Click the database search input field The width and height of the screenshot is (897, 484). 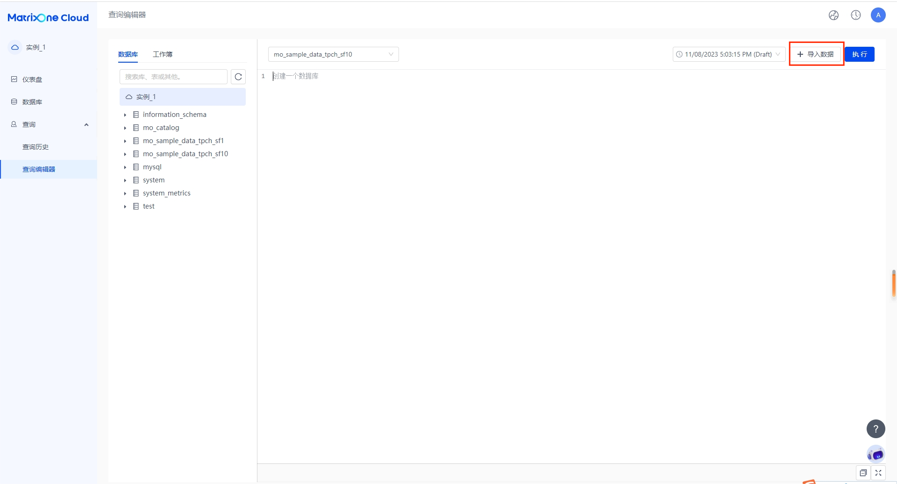point(173,77)
